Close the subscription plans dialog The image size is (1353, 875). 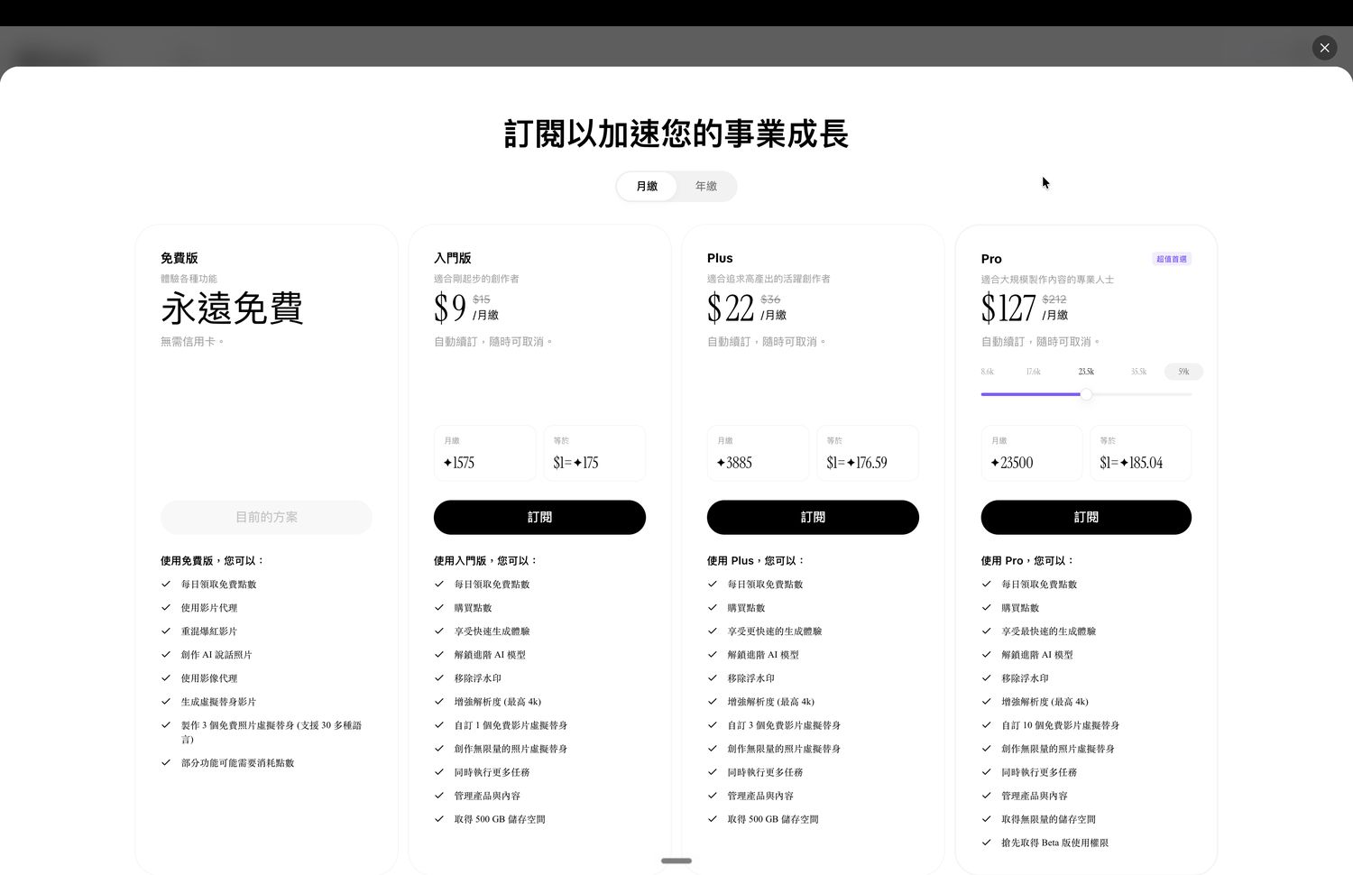pyautogui.click(x=1324, y=48)
